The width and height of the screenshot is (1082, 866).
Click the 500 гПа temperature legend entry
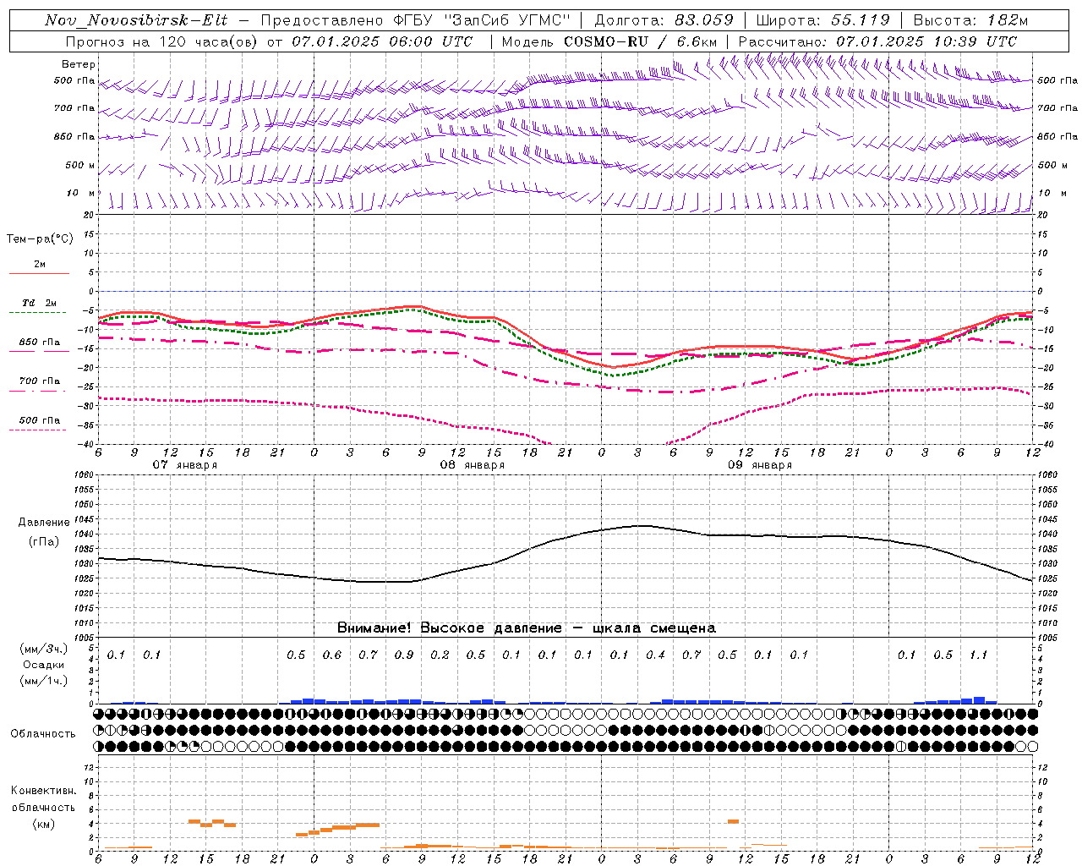point(40,419)
